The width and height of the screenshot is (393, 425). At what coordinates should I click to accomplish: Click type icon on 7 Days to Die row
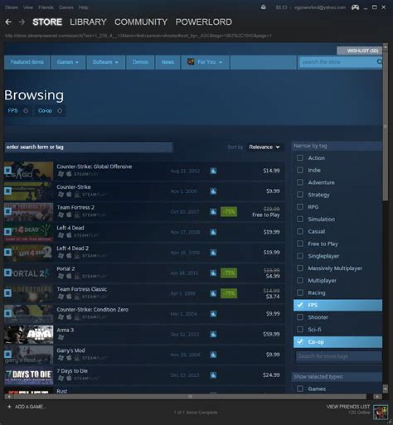(213, 375)
